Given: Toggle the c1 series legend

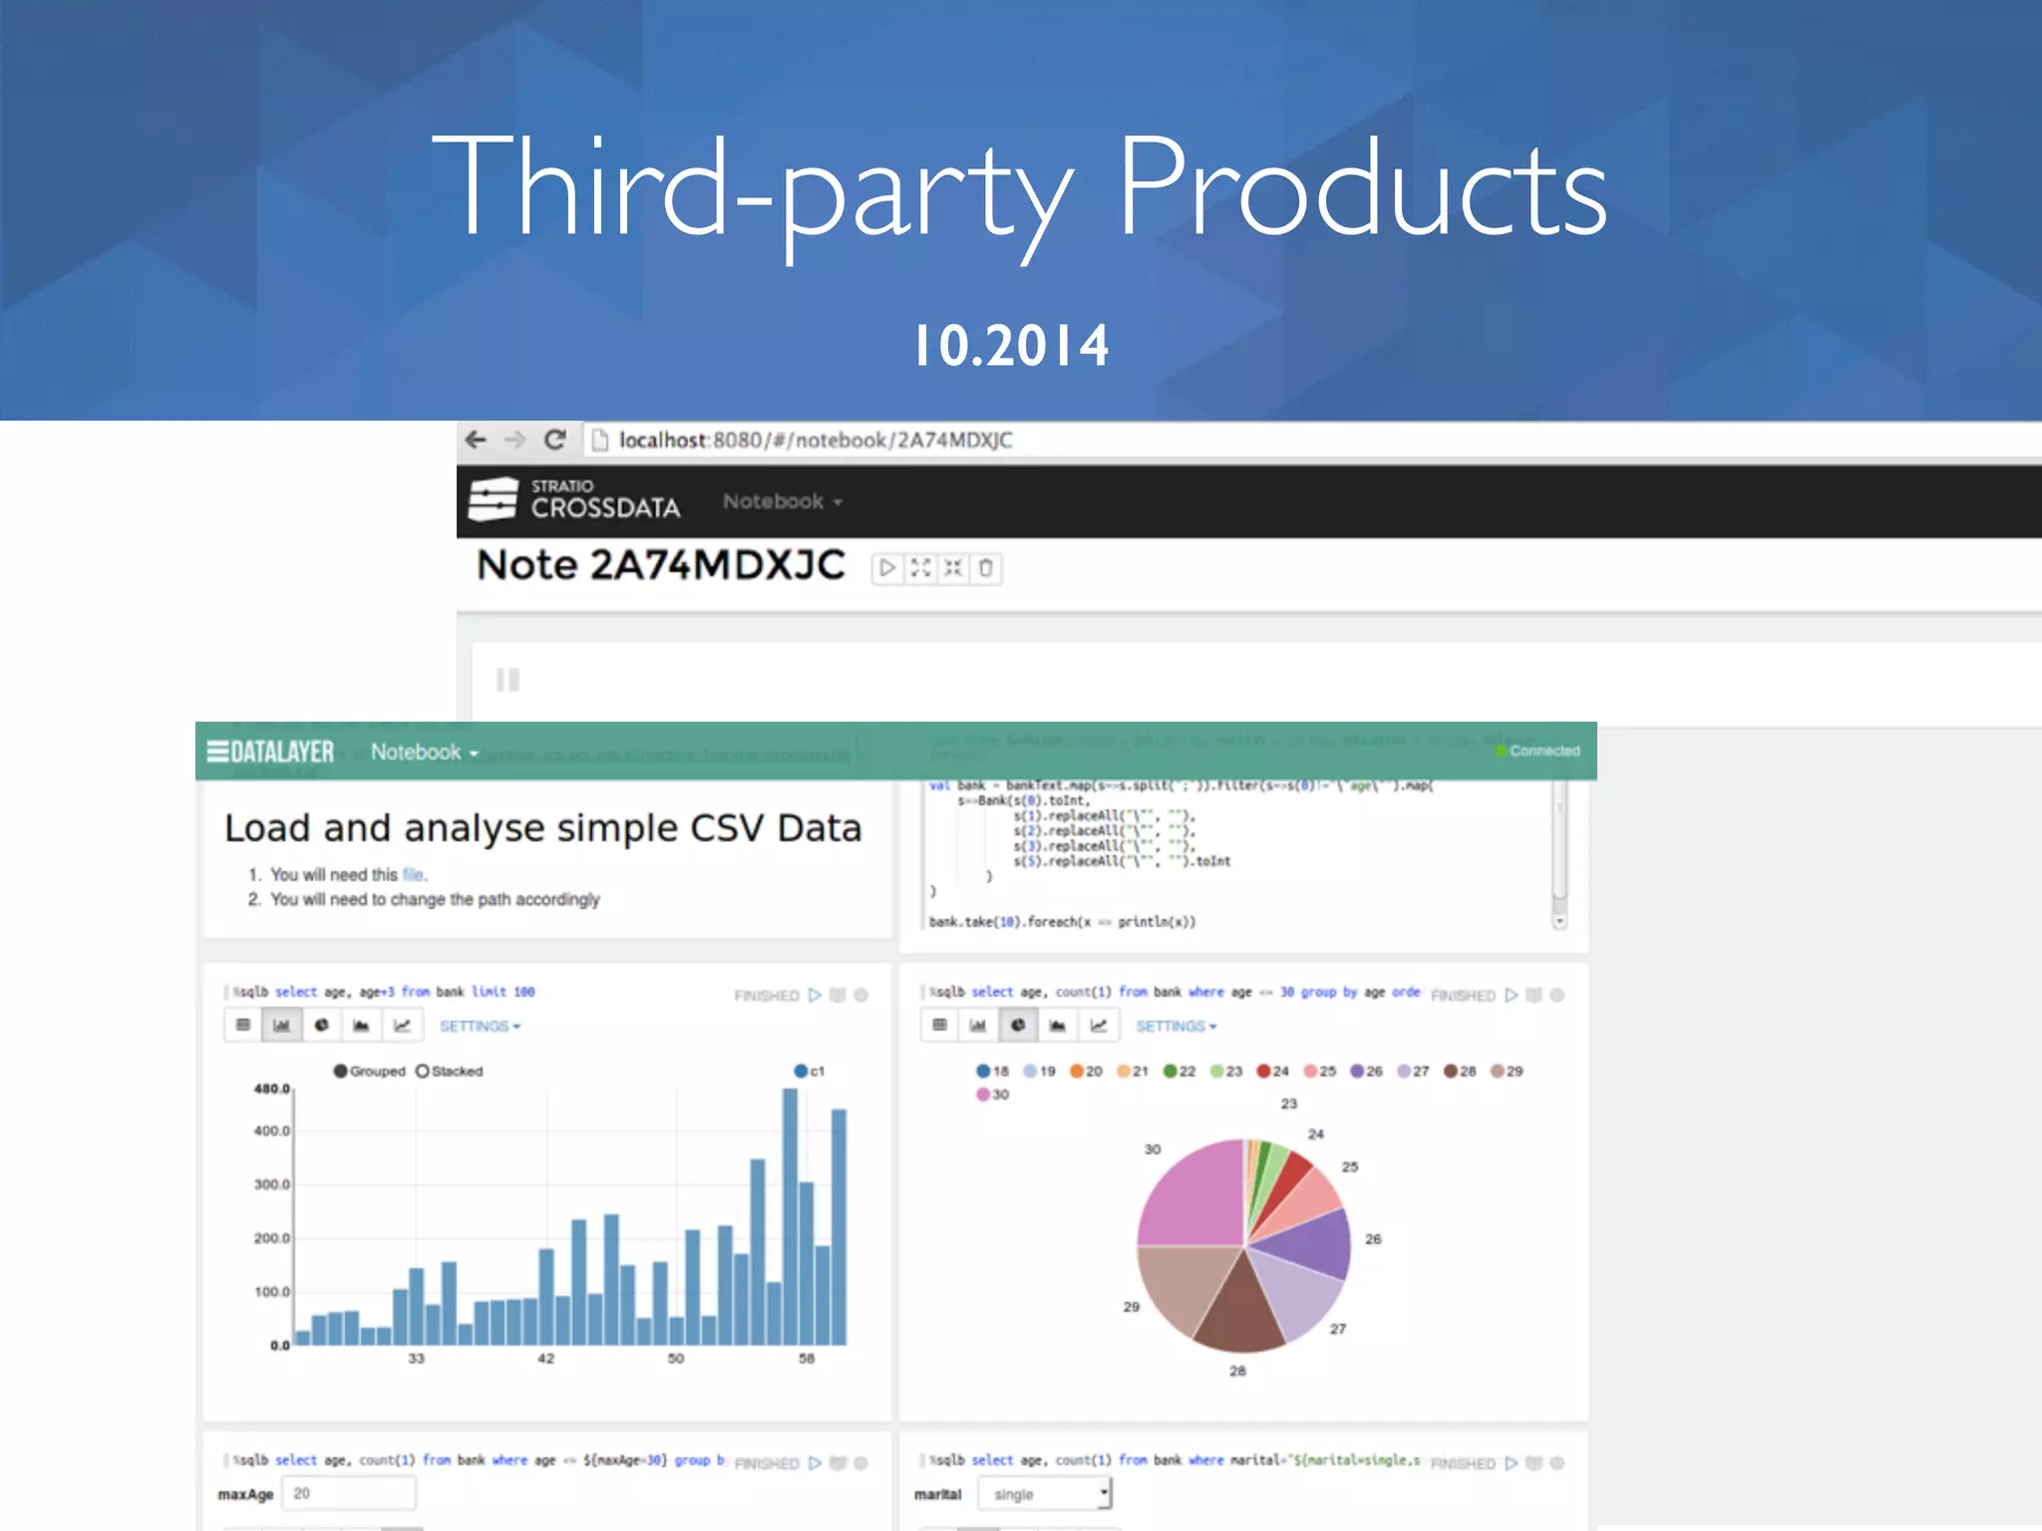Looking at the screenshot, I should (x=810, y=1071).
